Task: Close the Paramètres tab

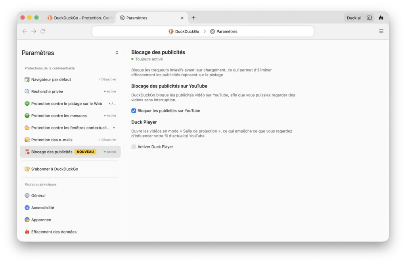Action: tap(182, 18)
